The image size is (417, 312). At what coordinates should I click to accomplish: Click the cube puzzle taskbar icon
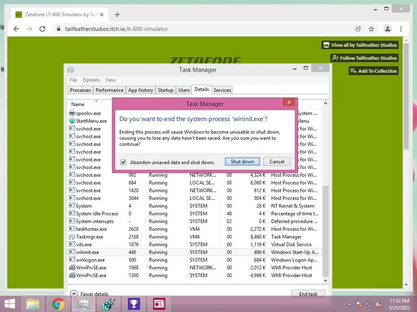click(x=109, y=304)
